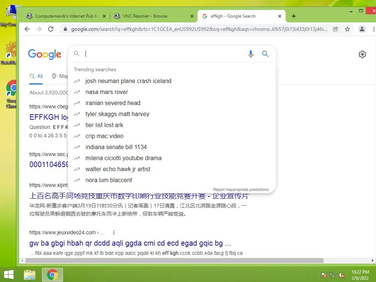Choose the iranian severed head suggestion

coord(172,103)
